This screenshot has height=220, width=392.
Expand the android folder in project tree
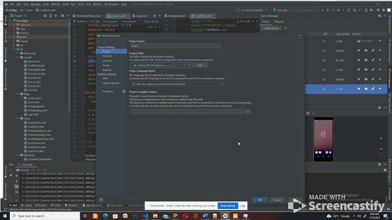point(14,33)
